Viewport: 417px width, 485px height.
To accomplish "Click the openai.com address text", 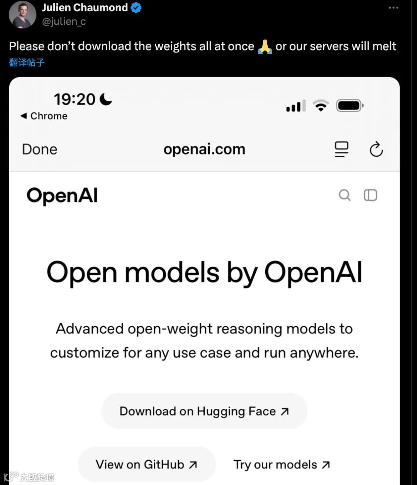I will [204, 149].
